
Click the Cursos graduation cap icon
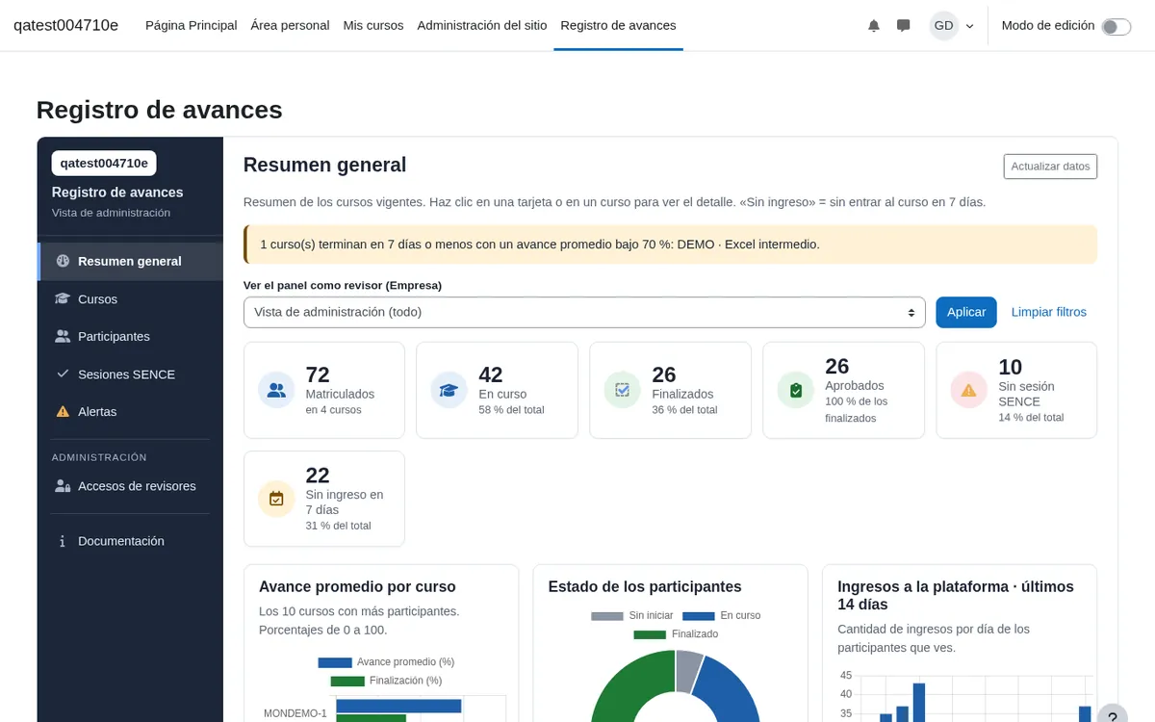(x=63, y=299)
